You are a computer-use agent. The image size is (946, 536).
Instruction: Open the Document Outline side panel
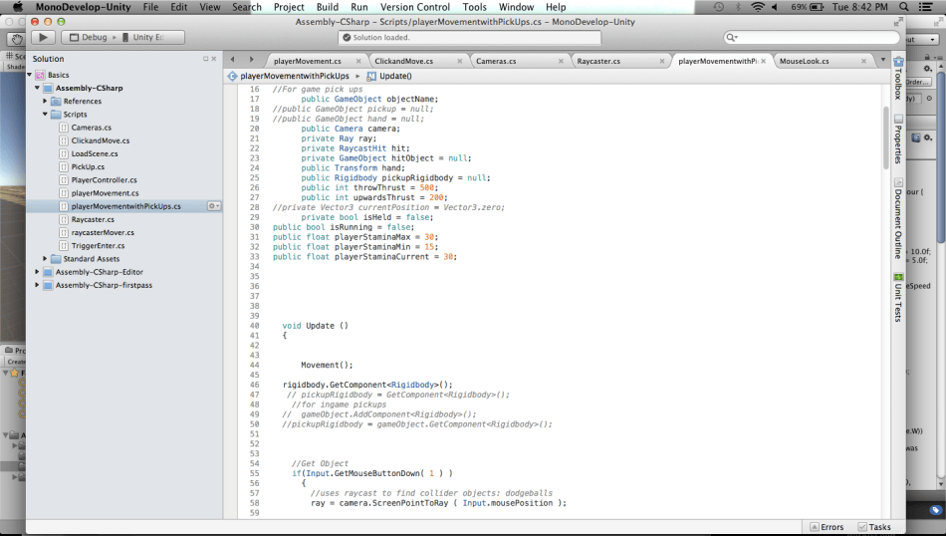point(898,218)
